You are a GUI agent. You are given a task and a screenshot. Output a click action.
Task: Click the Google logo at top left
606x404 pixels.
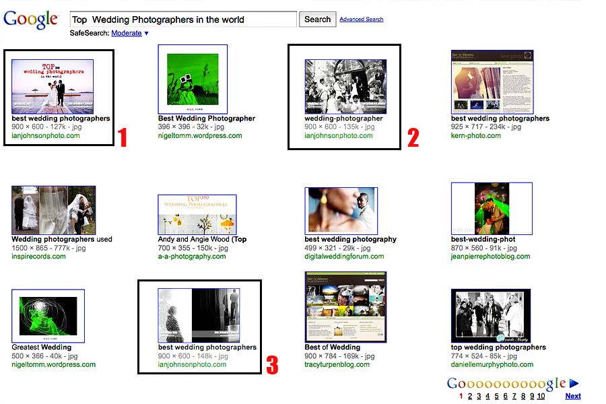coord(30,20)
